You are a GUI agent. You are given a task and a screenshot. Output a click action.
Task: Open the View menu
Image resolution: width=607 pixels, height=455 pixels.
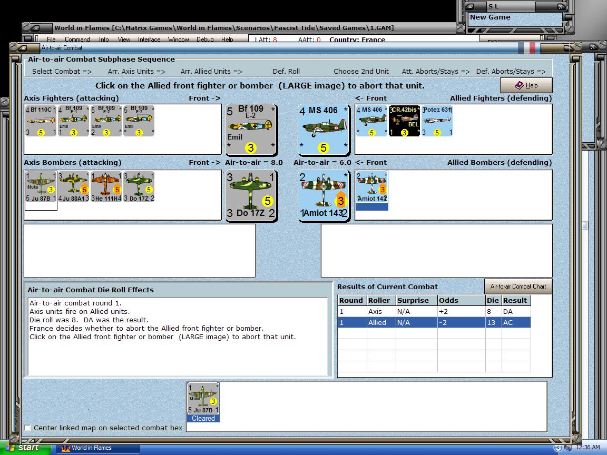tap(124, 39)
